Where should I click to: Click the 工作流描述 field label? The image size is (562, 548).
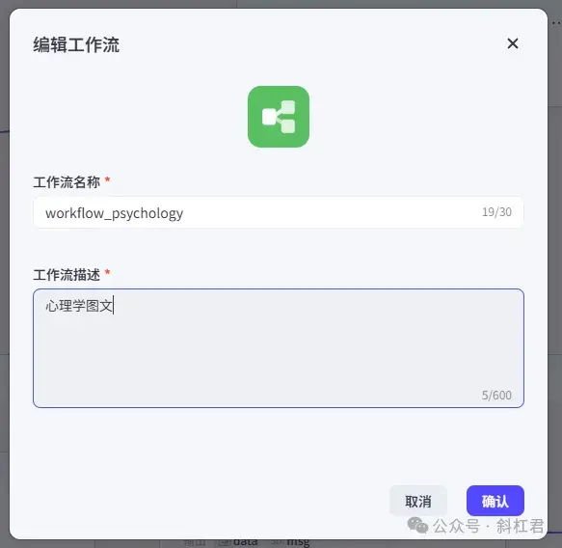click(67, 275)
